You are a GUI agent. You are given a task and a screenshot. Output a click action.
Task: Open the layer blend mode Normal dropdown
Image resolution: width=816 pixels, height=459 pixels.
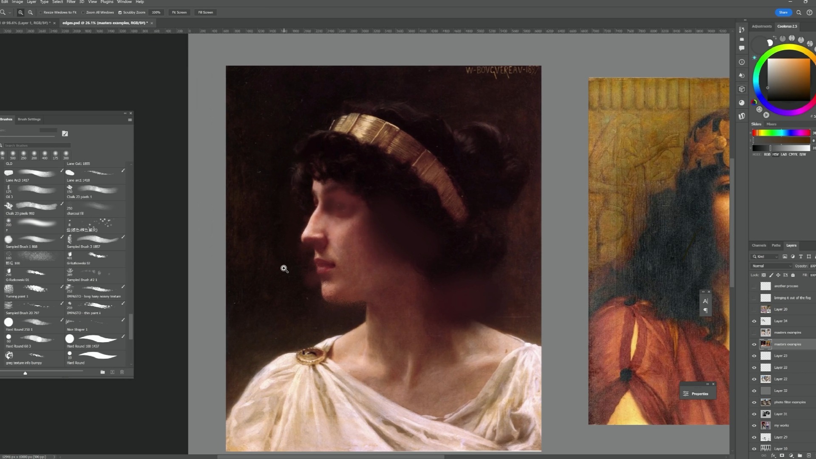click(x=772, y=266)
